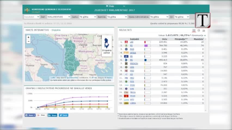Click the KQZ commission logo in header
The image size is (232, 130).
pyautogui.click(x=27, y=10)
